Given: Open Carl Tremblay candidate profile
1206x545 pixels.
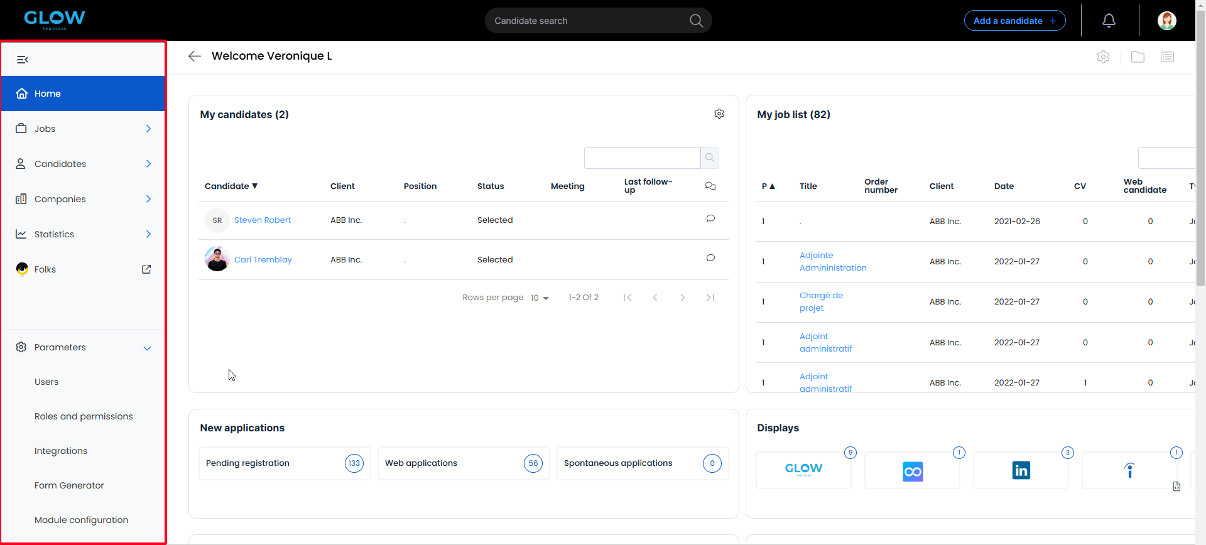Looking at the screenshot, I should [x=263, y=260].
